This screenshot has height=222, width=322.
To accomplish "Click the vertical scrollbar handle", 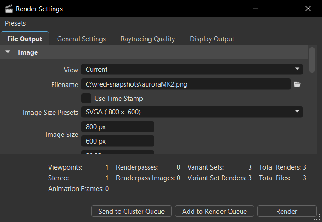I will (x=312, y=58).
